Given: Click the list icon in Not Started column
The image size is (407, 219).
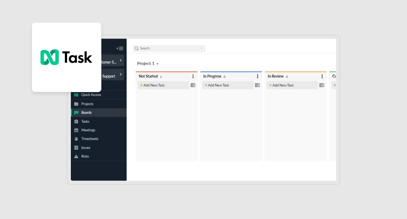Looking at the screenshot, I should pos(193,85).
